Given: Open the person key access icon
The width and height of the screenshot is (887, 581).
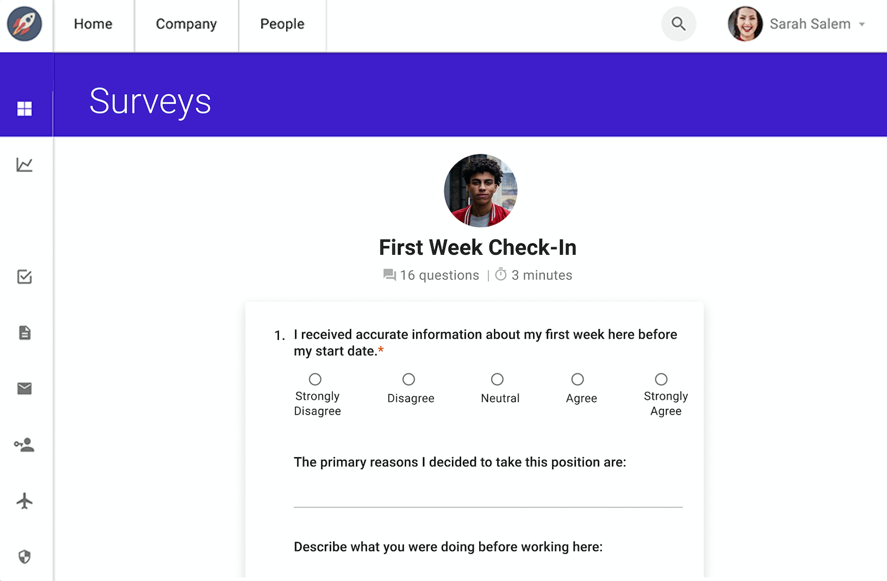Looking at the screenshot, I should tap(24, 445).
